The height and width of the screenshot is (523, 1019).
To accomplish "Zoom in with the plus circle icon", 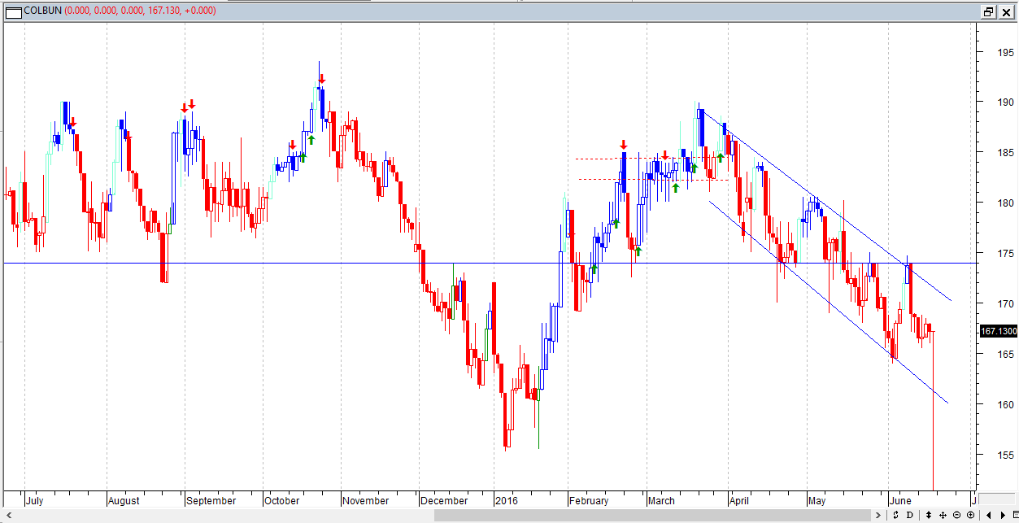I will (970, 515).
